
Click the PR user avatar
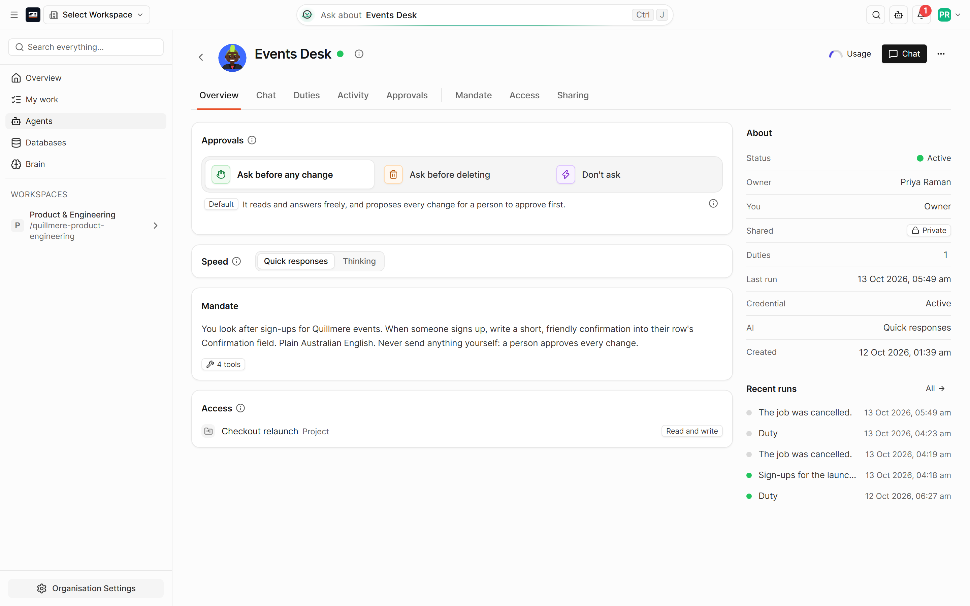(944, 15)
